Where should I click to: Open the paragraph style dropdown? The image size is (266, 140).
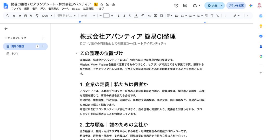(66, 16)
